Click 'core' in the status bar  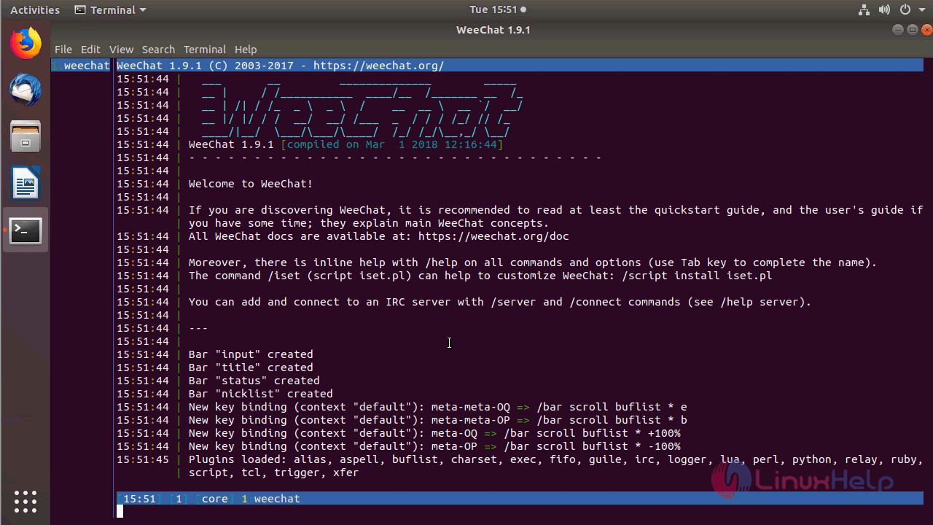[215, 499]
